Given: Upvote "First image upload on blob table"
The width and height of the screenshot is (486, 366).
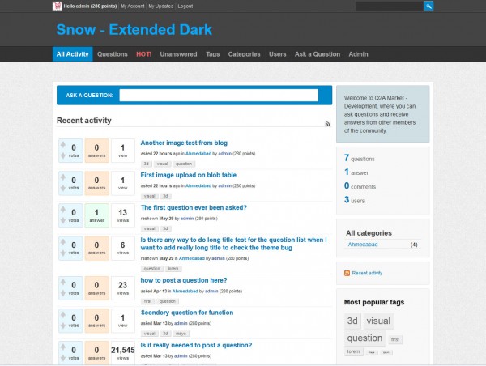Looking at the screenshot, I should (x=64, y=178).
